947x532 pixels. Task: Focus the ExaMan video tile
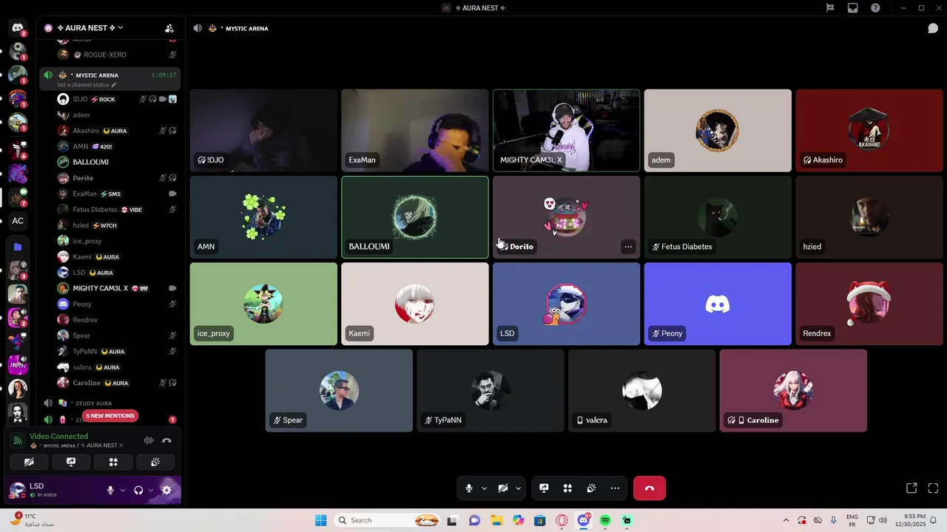pos(415,131)
